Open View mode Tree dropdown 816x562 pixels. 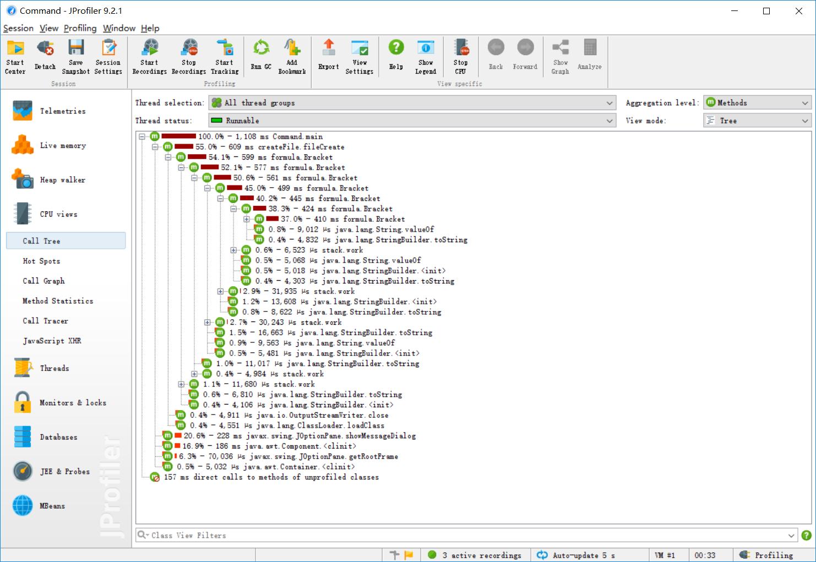[757, 121]
